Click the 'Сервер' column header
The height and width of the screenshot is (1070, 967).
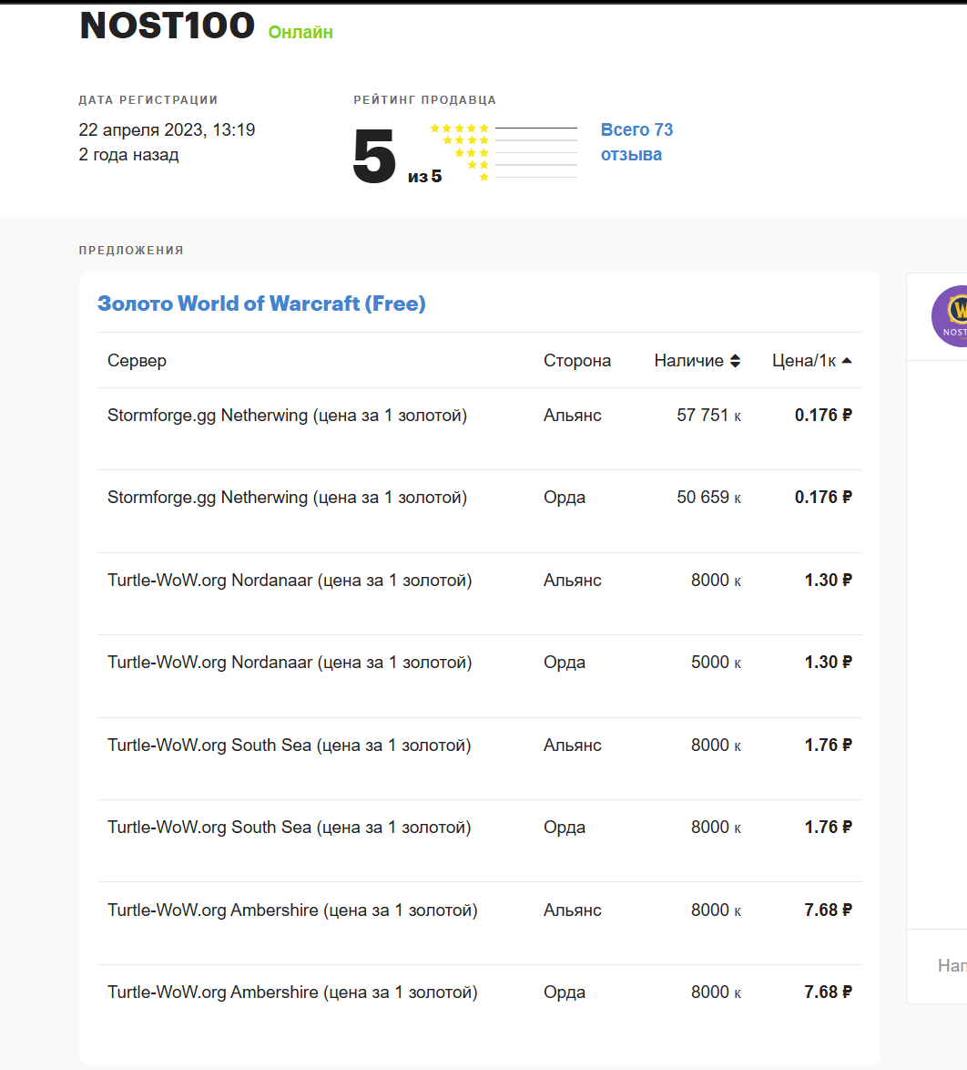coord(137,360)
